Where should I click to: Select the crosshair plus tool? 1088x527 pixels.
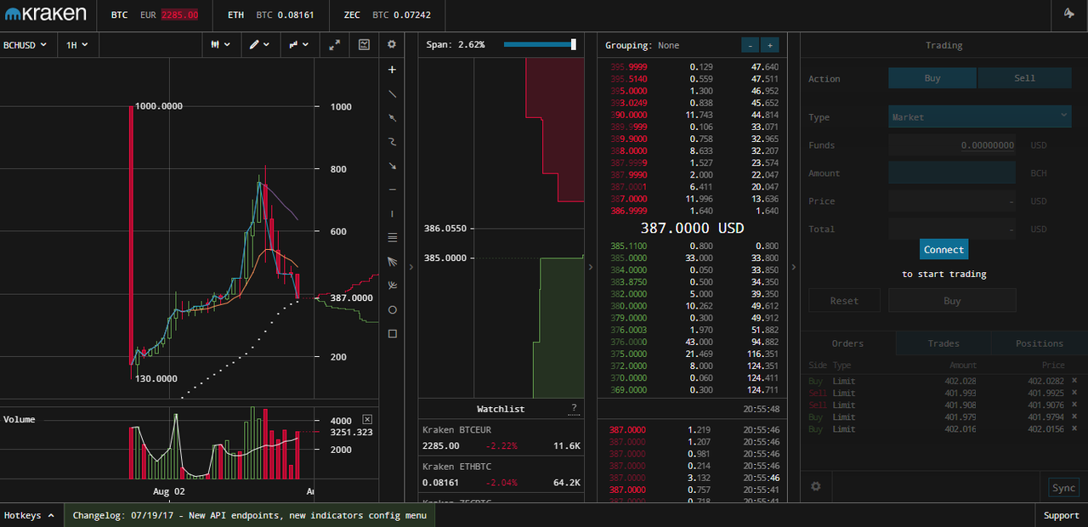pos(392,70)
